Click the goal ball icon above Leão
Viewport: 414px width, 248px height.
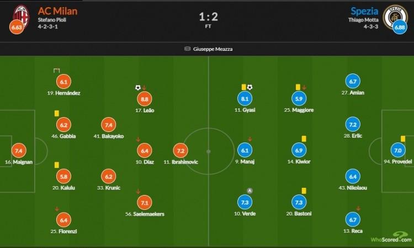point(138,87)
